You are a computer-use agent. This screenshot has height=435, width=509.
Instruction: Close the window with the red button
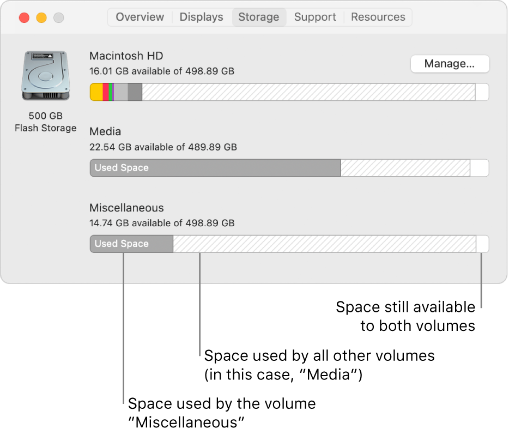(x=24, y=17)
